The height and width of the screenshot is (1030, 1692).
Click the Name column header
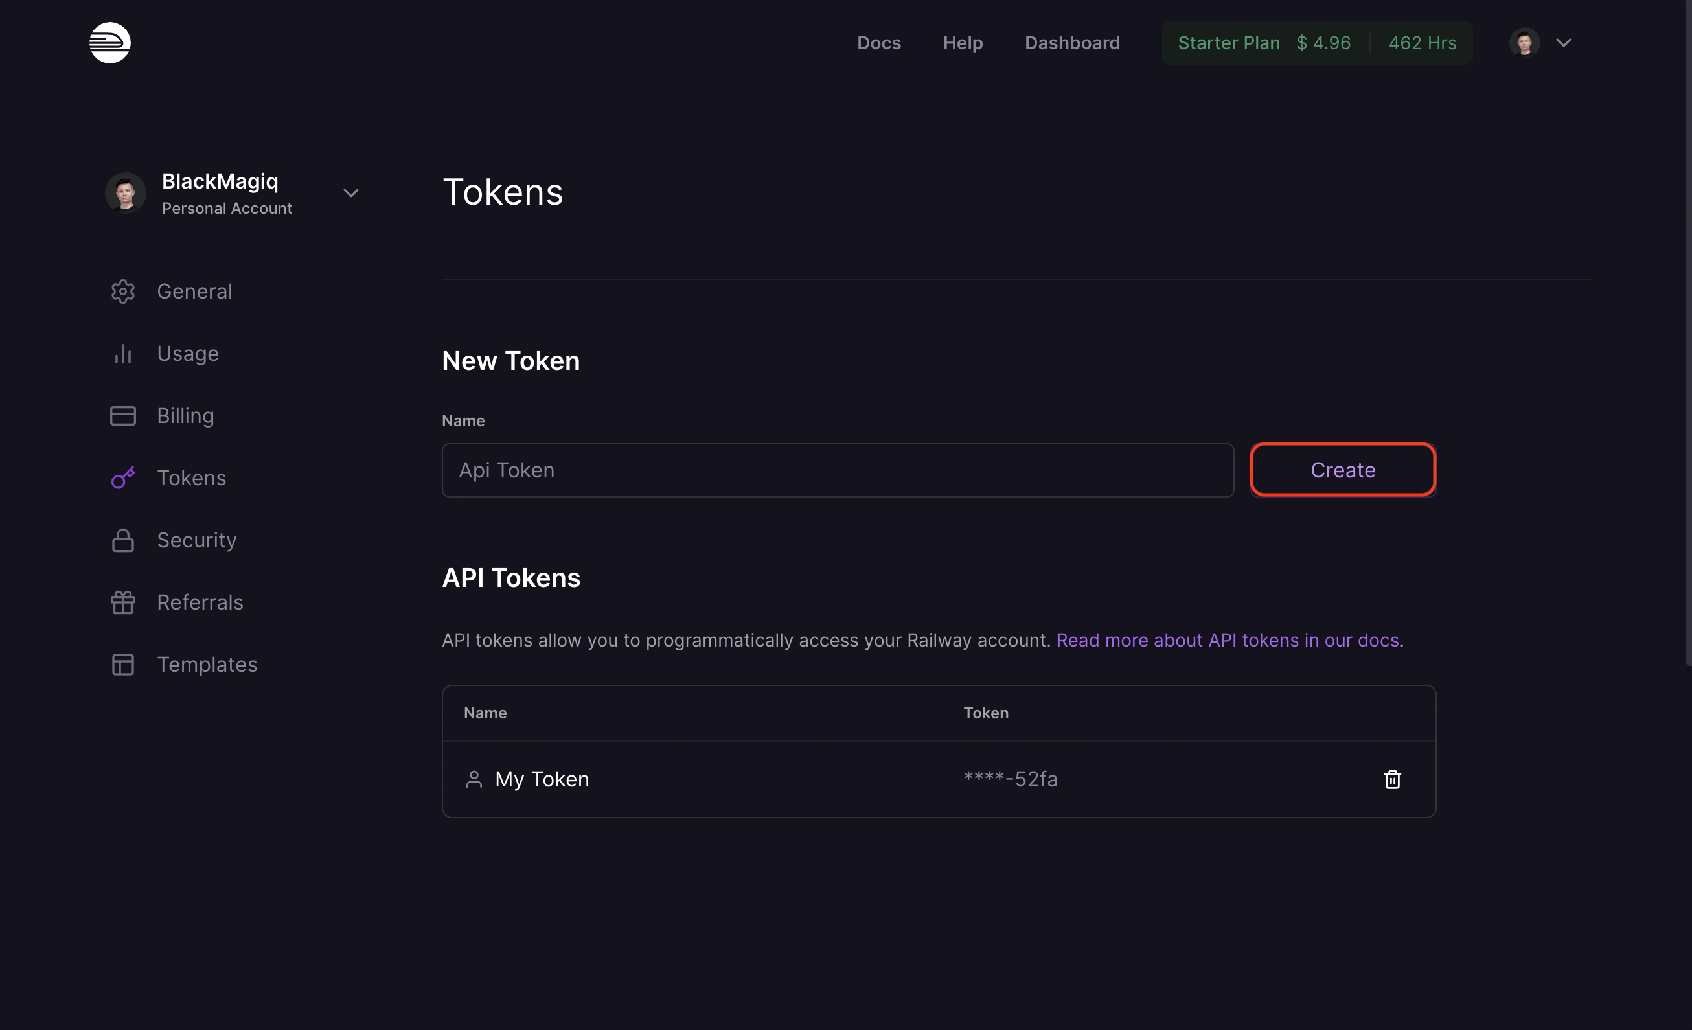coord(485,713)
